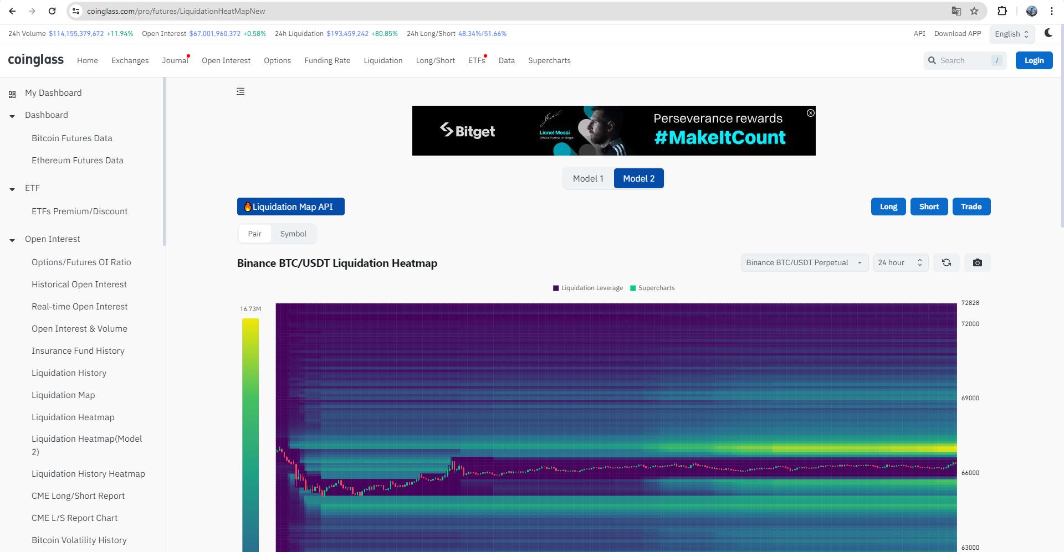1064x552 pixels.
Task: Reload the page with the refresh icon
Action: pyautogui.click(x=52, y=11)
